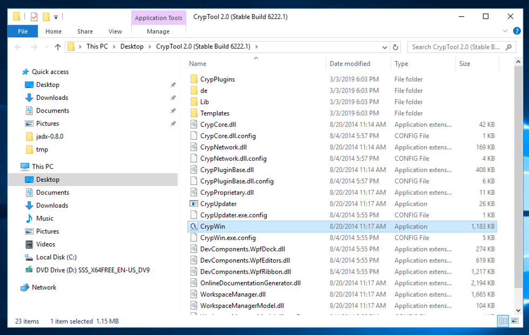Expand arrow after CrypTool 2.0 breadcrumb
Screen dimensions: 529x335
(x=256, y=46)
